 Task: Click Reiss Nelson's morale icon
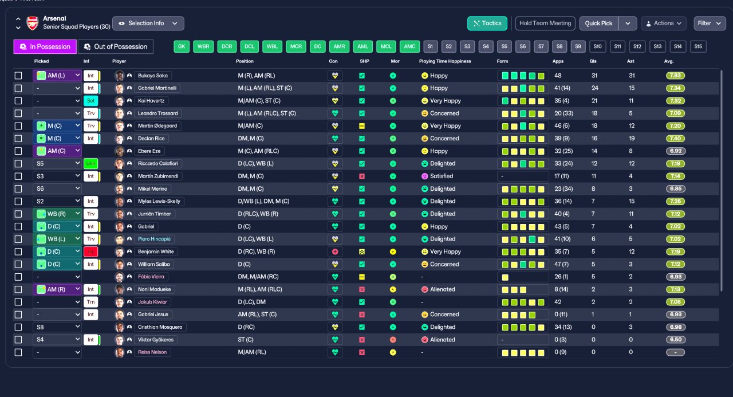(393, 352)
